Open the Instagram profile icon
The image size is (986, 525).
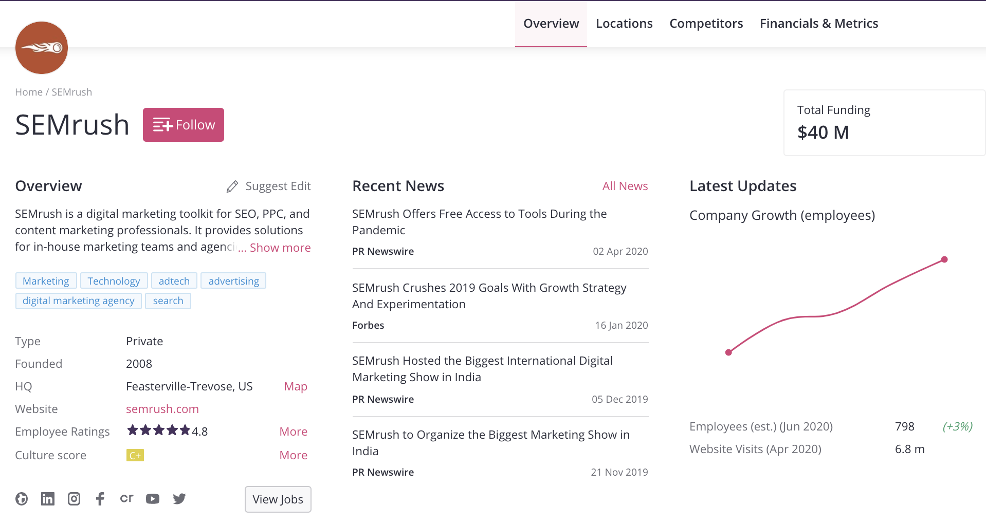coord(74,499)
